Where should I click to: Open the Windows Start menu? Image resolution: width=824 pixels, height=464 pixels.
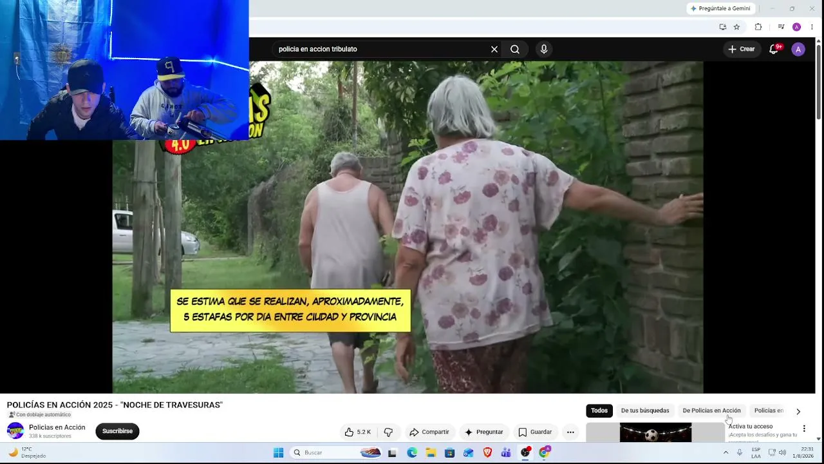[278, 452]
